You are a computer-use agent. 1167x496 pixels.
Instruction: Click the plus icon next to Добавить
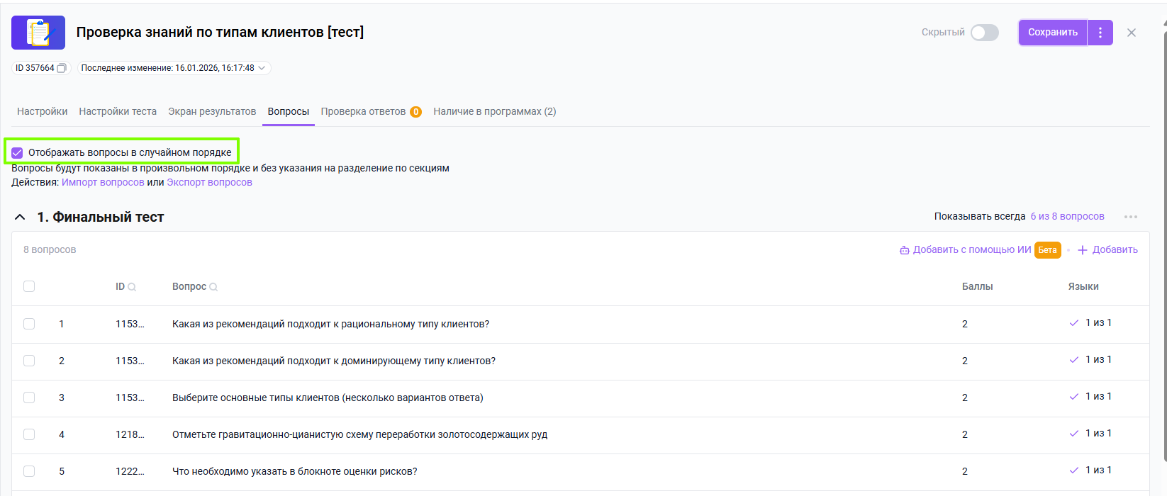point(1083,250)
